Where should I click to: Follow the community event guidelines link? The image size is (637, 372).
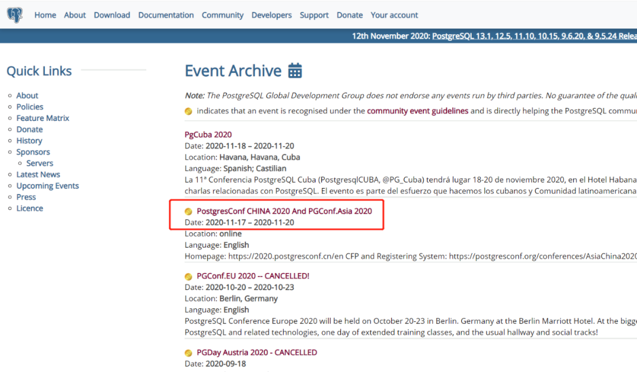418,111
